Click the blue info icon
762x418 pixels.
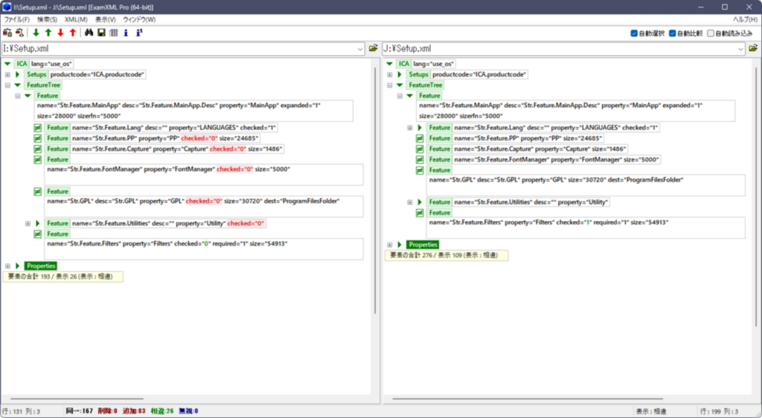126,33
